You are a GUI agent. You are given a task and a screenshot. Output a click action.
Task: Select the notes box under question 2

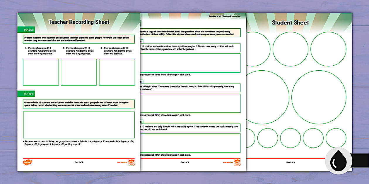[x=78, y=72]
